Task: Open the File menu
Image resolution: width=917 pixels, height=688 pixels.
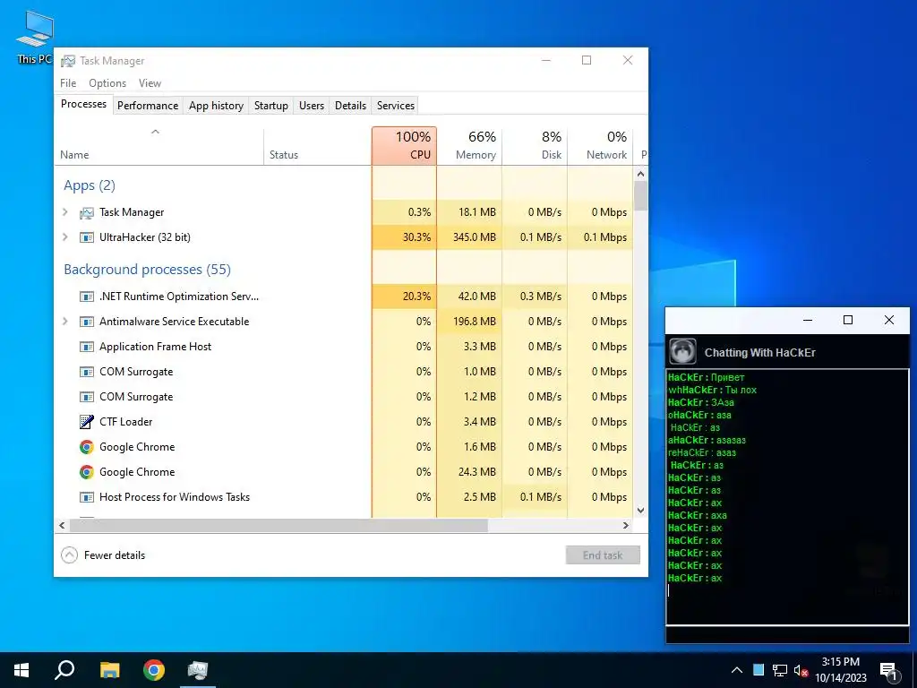Action: tap(68, 83)
